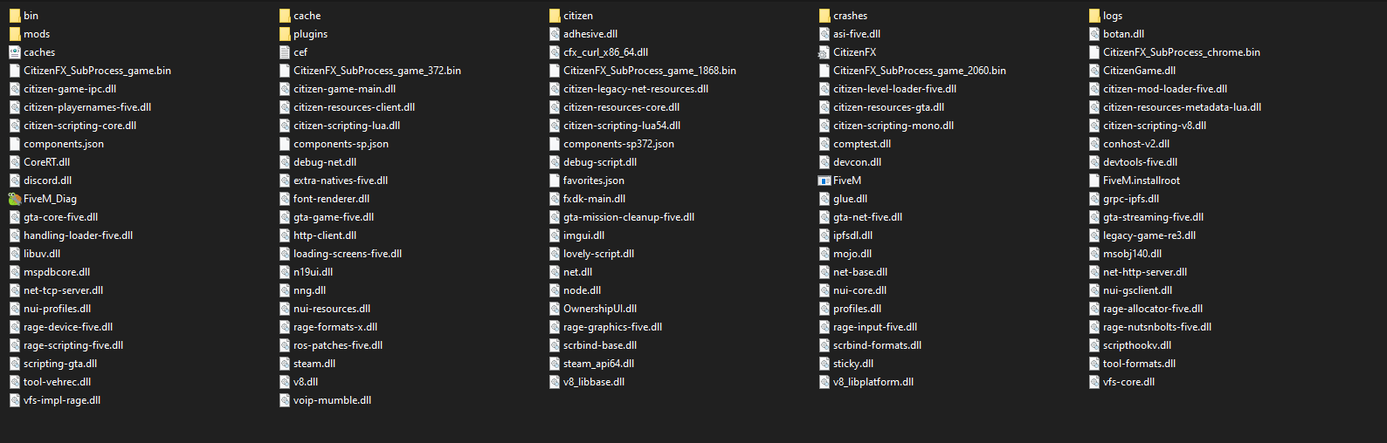The image size is (1387, 443).
Task: Click the discord.dll file
Action: [40, 181]
